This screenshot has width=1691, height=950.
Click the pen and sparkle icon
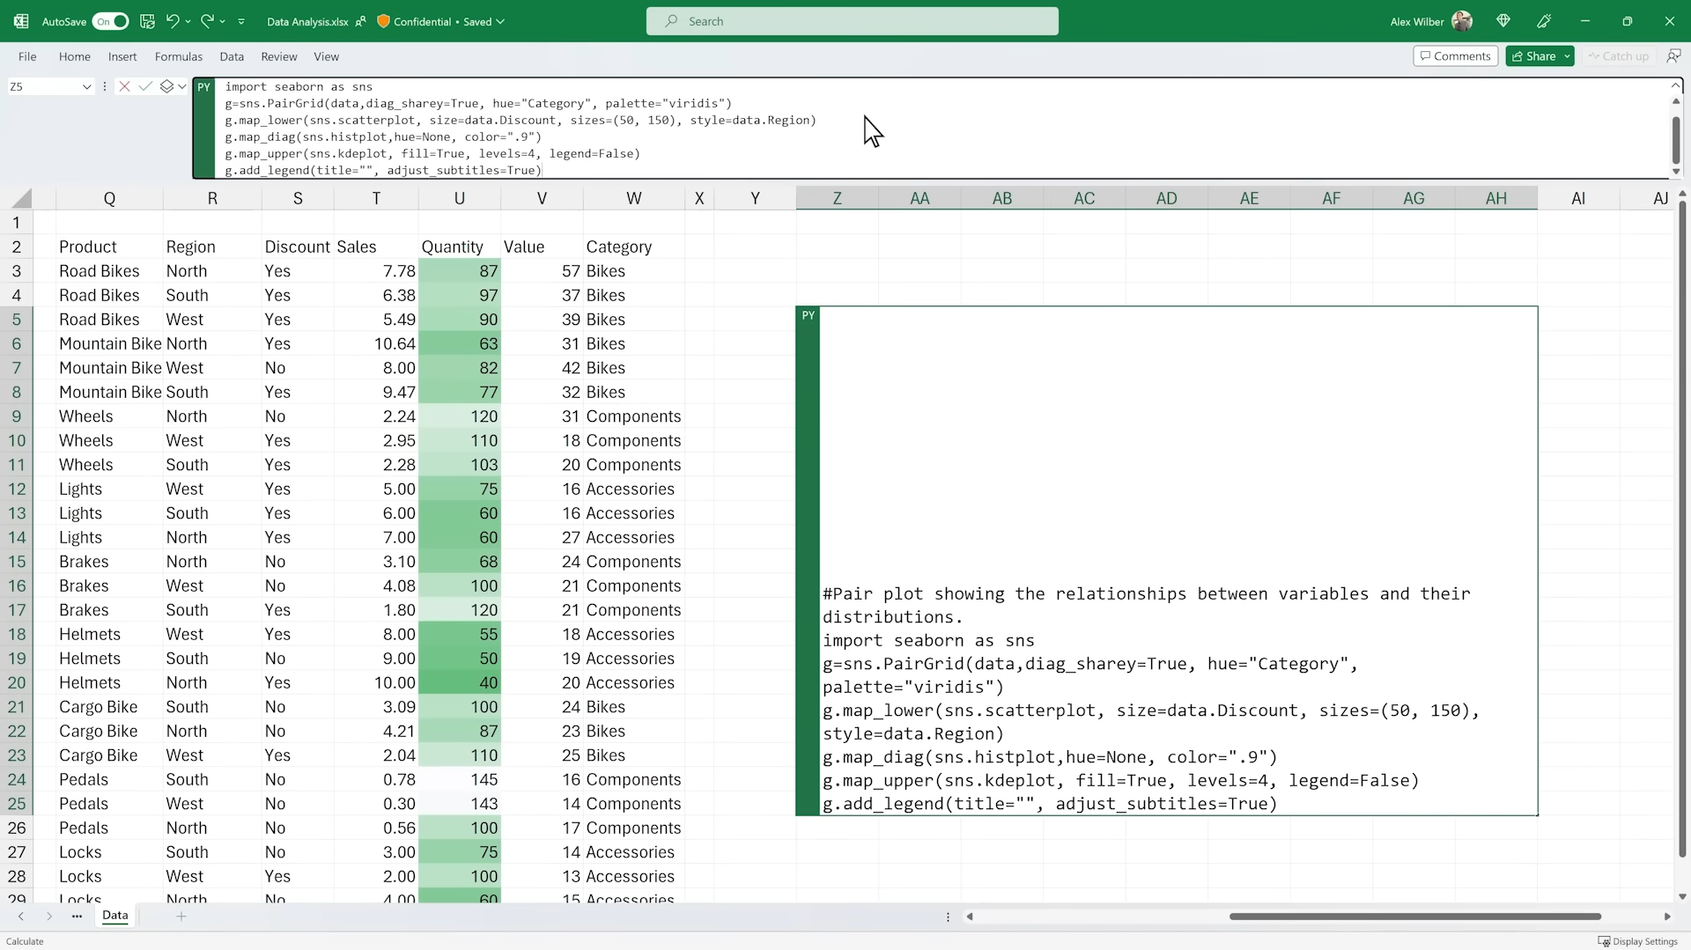coord(1544,21)
